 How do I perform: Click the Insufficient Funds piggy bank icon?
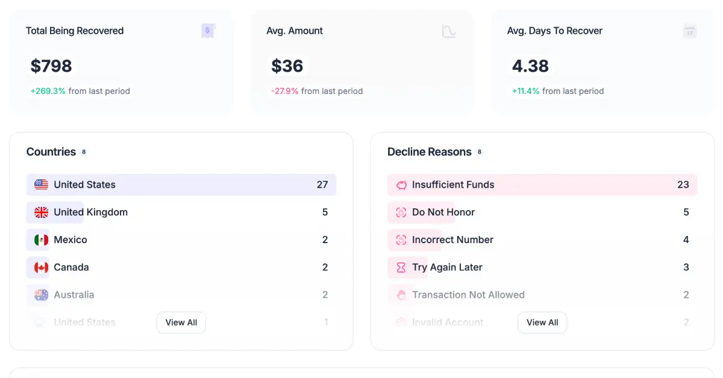(401, 185)
